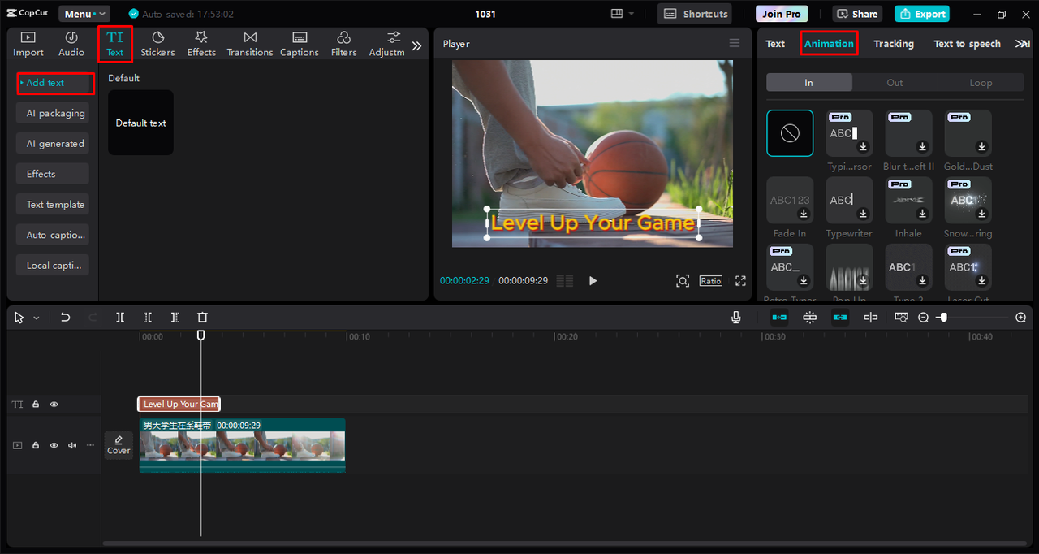Image resolution: width=1039 pixels, height=554 pixels.
Task: Select the In animation tab
Action: tap(809, 82)
